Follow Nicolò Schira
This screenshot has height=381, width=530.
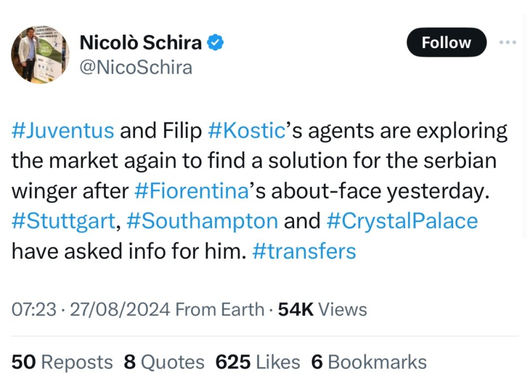(x=446, y=42)
